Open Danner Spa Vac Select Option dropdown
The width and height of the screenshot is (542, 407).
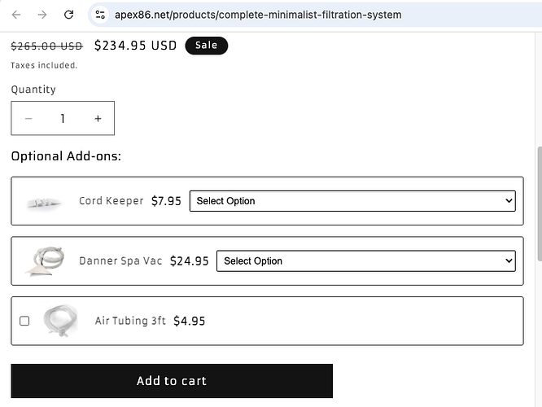365,261
